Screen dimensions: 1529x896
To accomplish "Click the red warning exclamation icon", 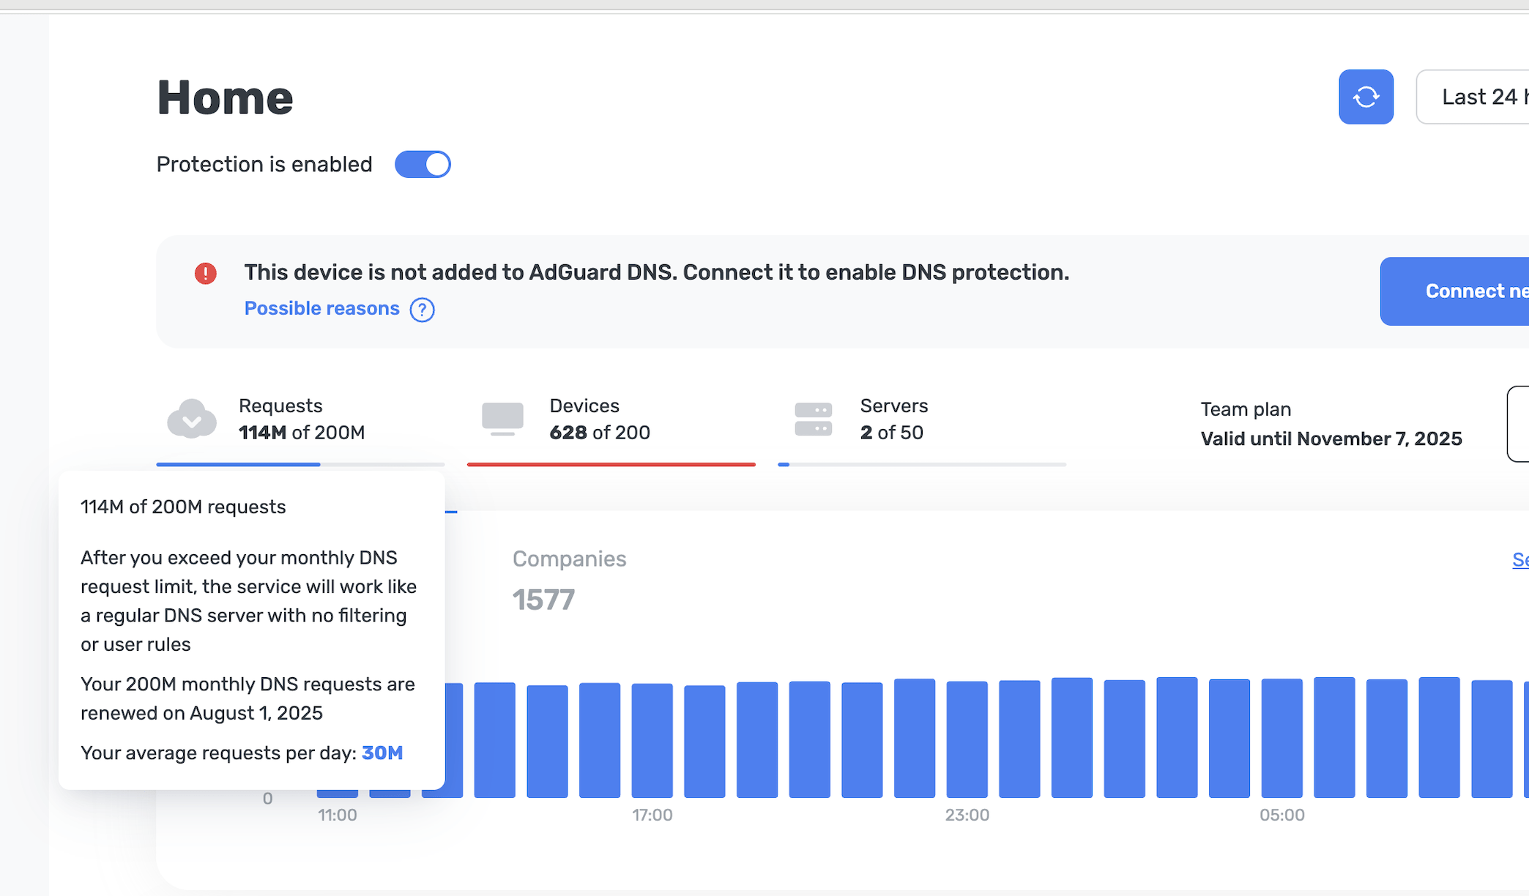I will coord(206,274).
